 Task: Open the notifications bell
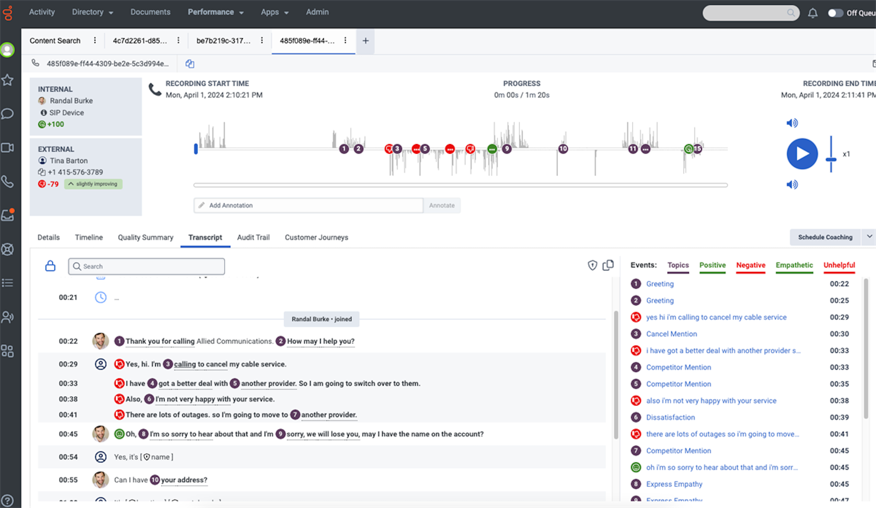click(812, 13)
